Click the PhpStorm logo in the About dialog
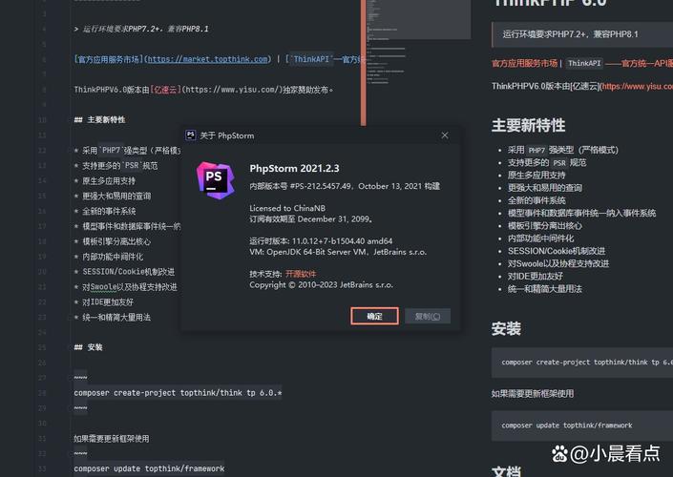This screenshot has width=673, height=477. pyautogui.click(x=216, y=180)
